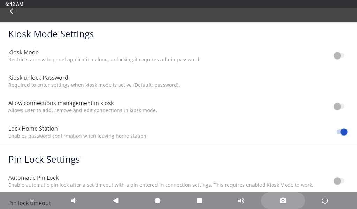Take a screenshot with camera icon

pos(283,201)
